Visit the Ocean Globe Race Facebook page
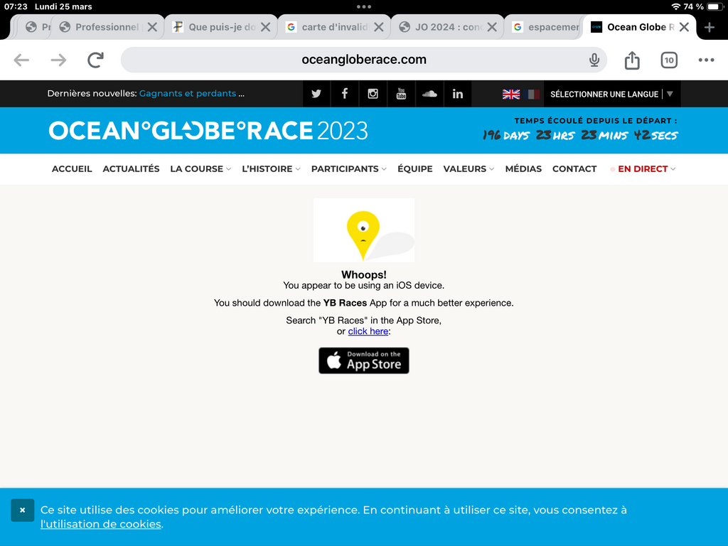 pos(345,94)
